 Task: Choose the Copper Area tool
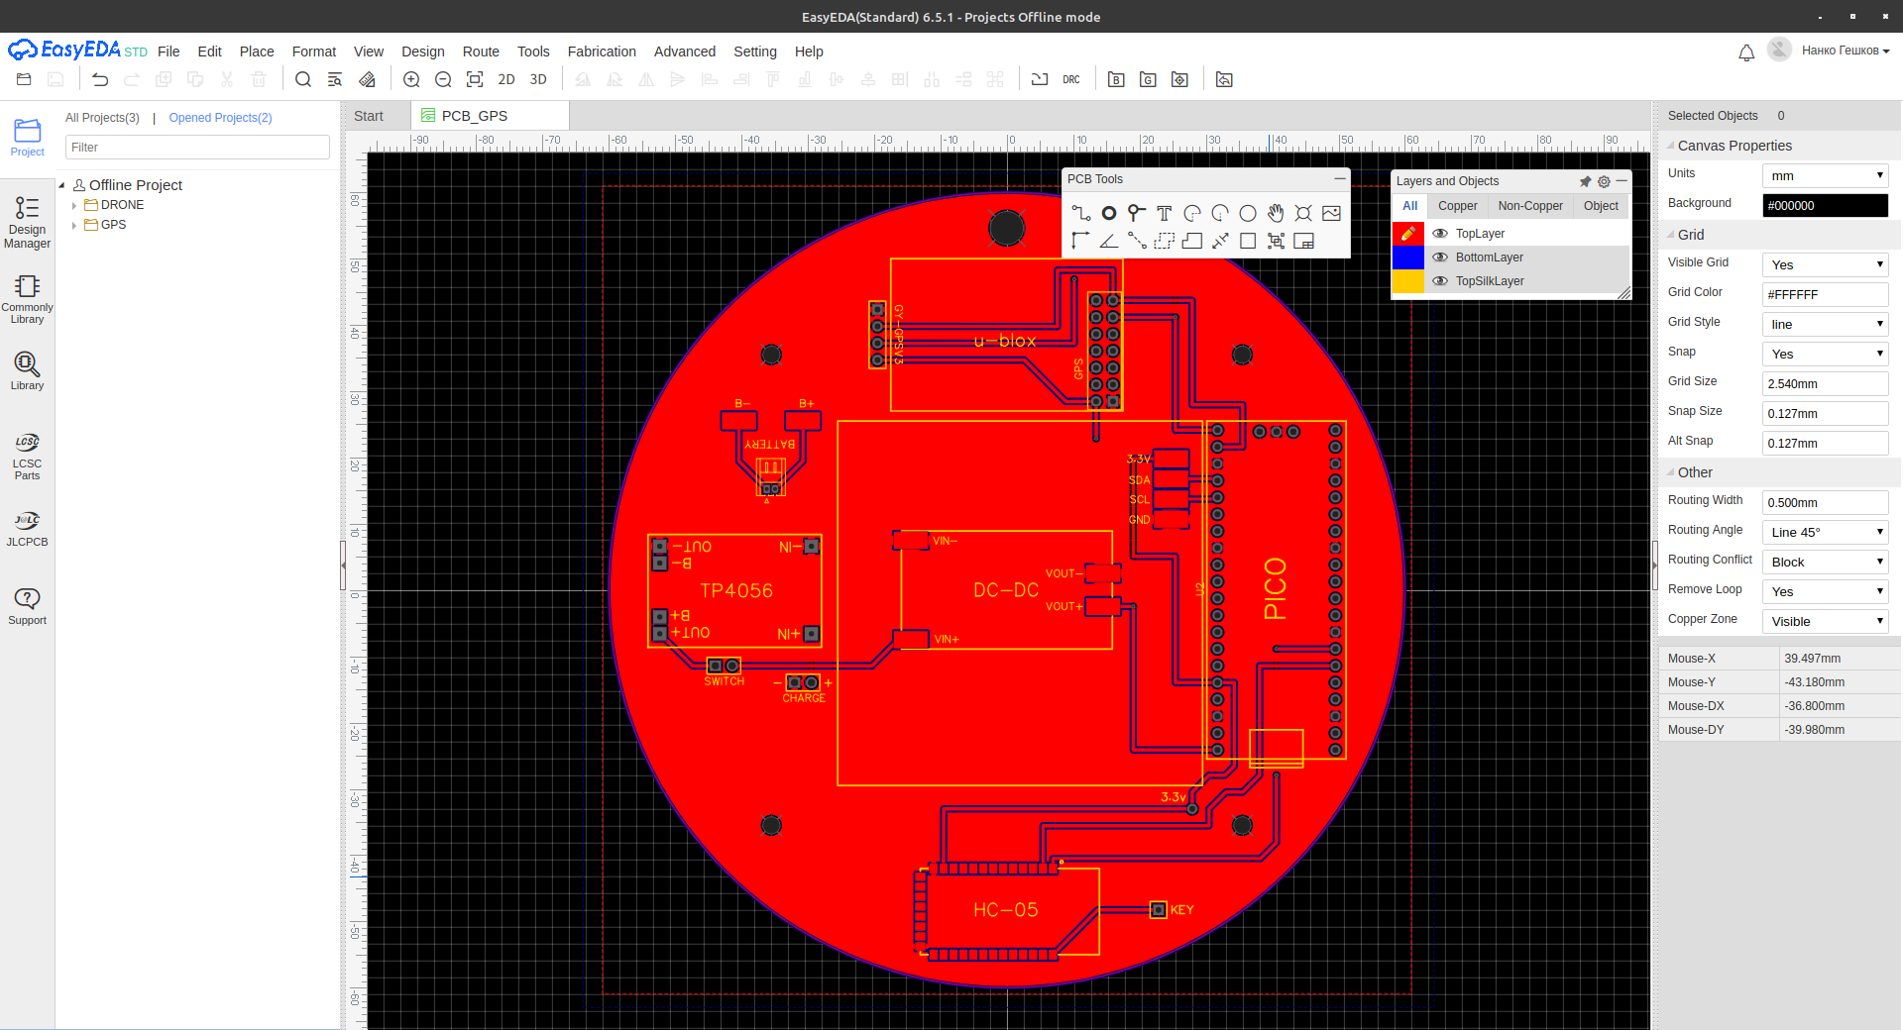pos(1166,241)
